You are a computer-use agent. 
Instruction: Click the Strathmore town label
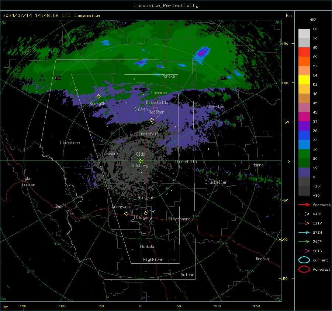[179, 219]
